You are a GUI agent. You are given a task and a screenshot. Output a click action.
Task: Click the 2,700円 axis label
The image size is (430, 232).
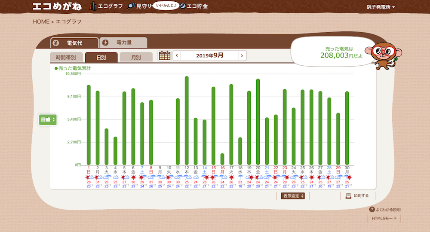[x=74, y=142]
